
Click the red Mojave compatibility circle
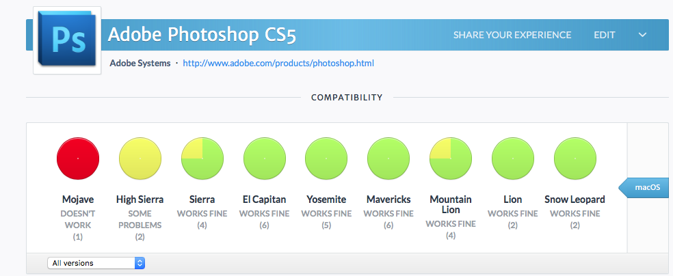pos(78,158)
